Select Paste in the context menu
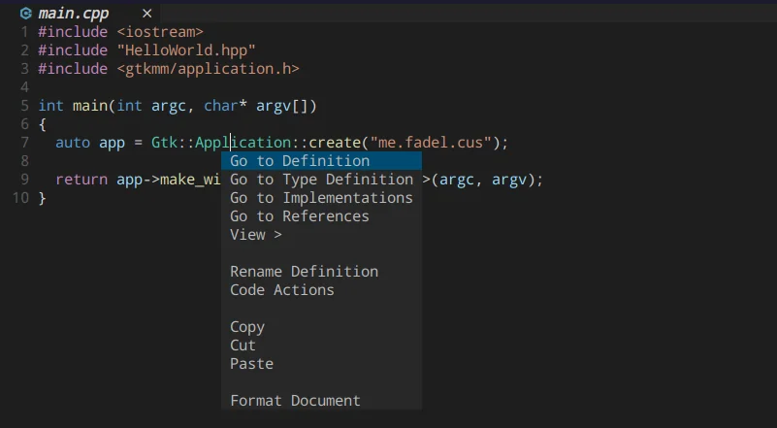The height and width of the screenshot is (428, 777). [x=321, y=364]
